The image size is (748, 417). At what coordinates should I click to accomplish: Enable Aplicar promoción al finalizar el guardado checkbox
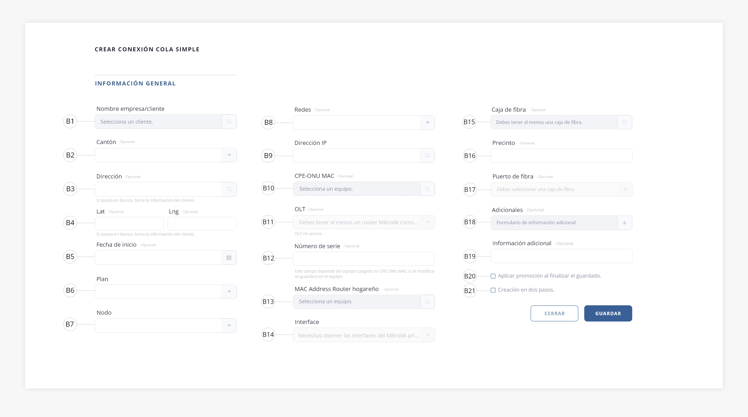coord(493,276)
